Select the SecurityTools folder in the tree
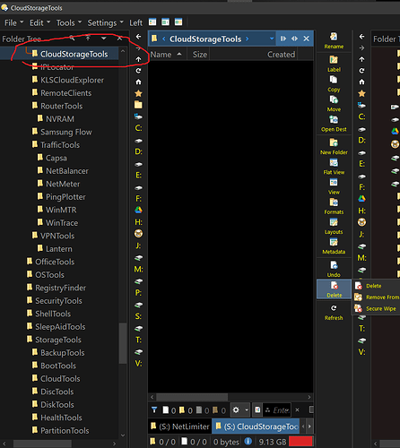400x448 pixels. [x=58, y=301]
